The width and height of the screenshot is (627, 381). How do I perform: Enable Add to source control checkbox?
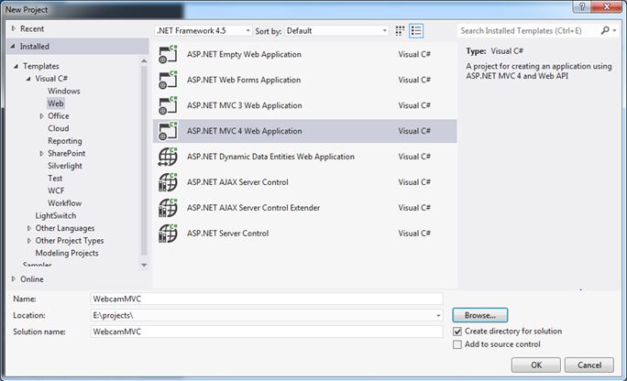tap(457, 344)
